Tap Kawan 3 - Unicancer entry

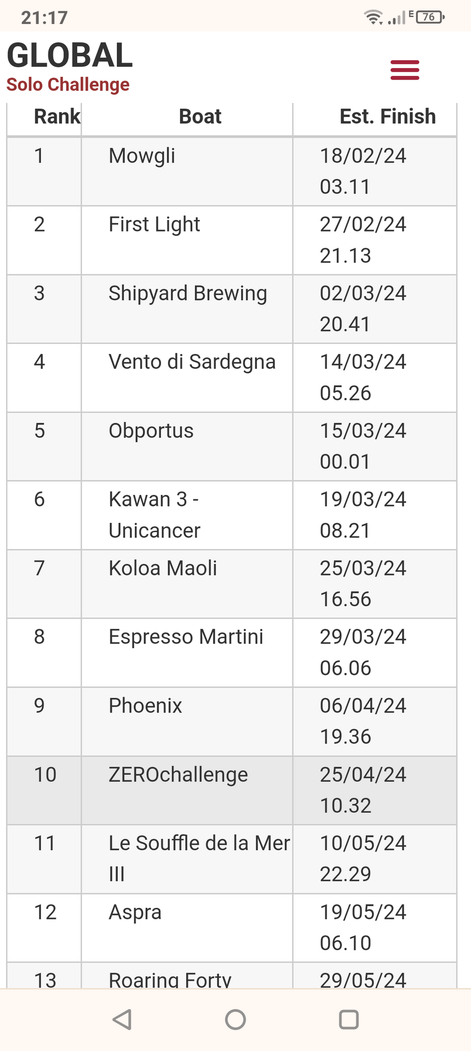click(x=154, y=515)
